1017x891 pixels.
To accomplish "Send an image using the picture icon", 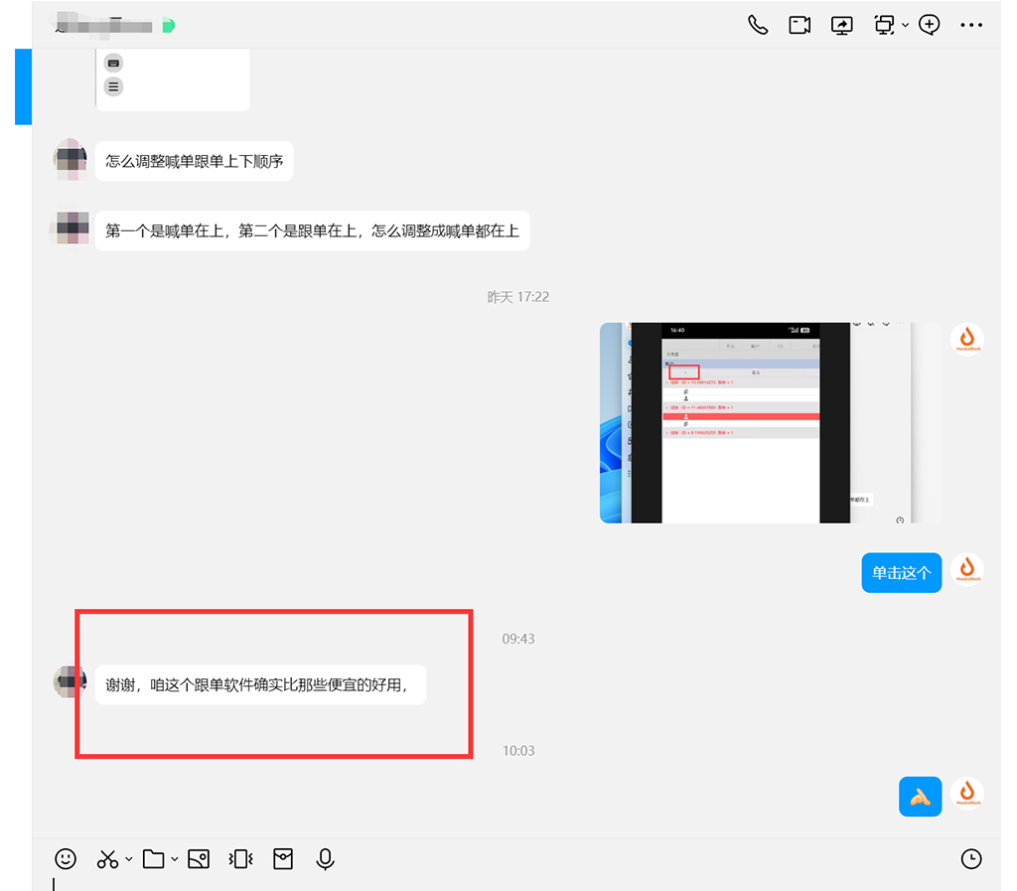I will pos(198,858).
